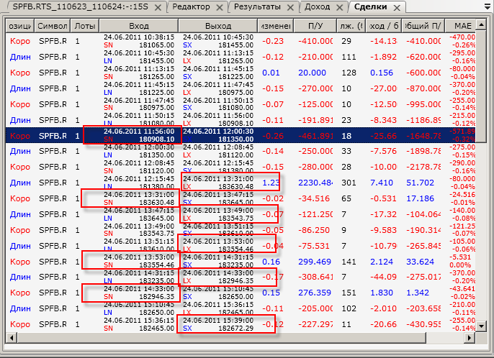Sort by the П/У column header
Viewport: 494px width, 358px height.
(x=315, y=26)
